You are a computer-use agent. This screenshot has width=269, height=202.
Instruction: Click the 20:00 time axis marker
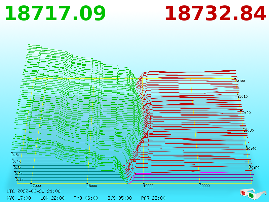point(240,81)
